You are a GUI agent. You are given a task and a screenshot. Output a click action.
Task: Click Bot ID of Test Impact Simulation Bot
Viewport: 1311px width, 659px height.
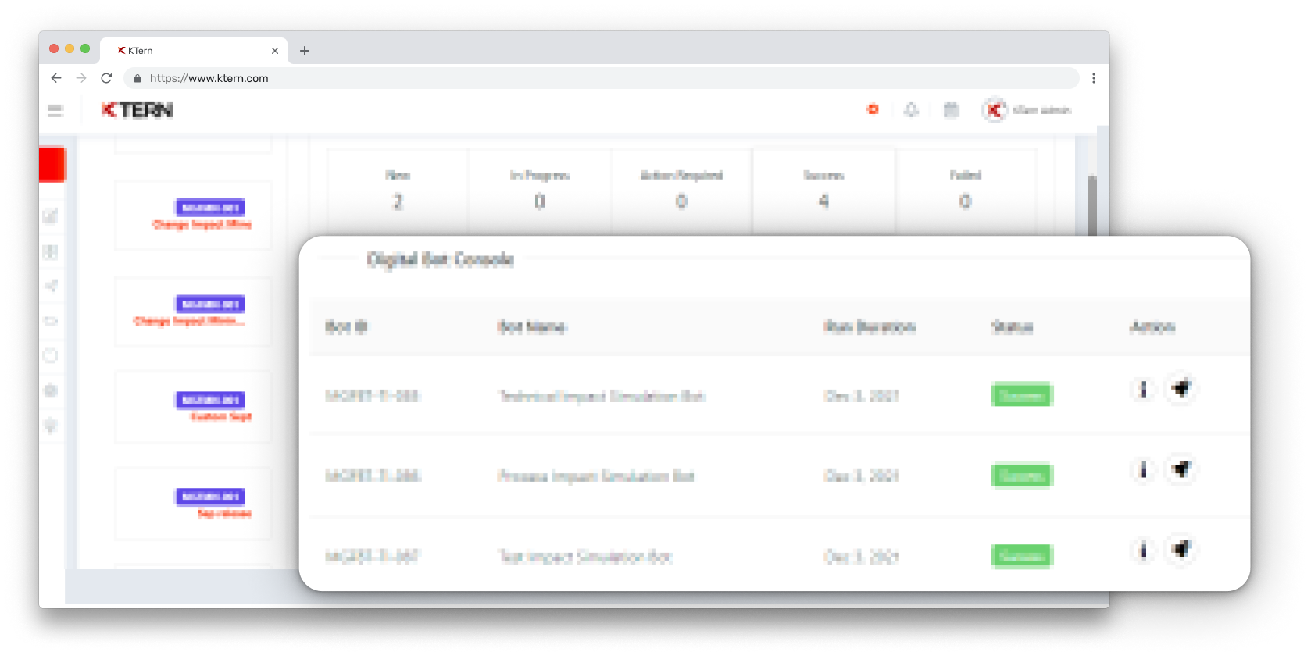coord(372,557)
